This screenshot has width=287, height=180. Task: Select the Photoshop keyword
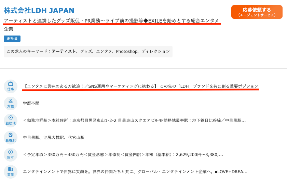pyautogui.click(x=126, y=51)
